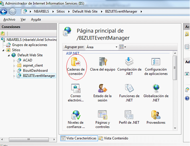Click arrow after BIZUITEventManager in breadcrumb
Viewport: 190px width, 146px height.
coord(141,11)
